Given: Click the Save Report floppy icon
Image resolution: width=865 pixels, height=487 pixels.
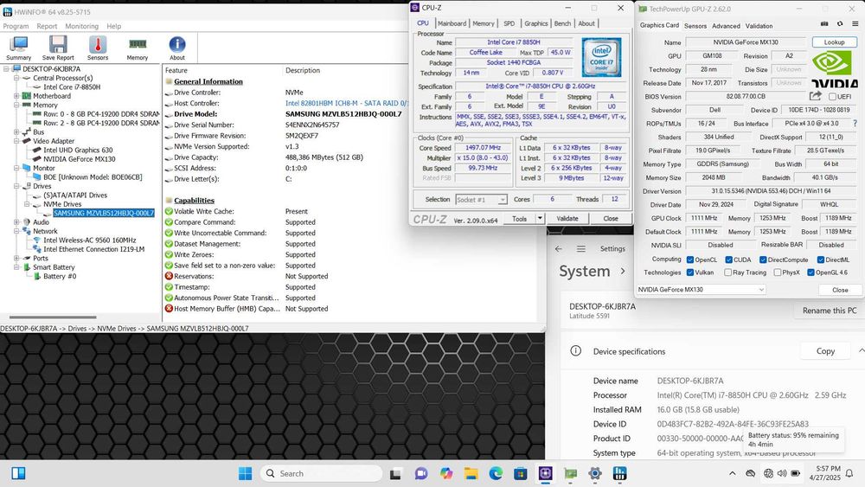Looking at the screenshot, I should click(58, 47).
